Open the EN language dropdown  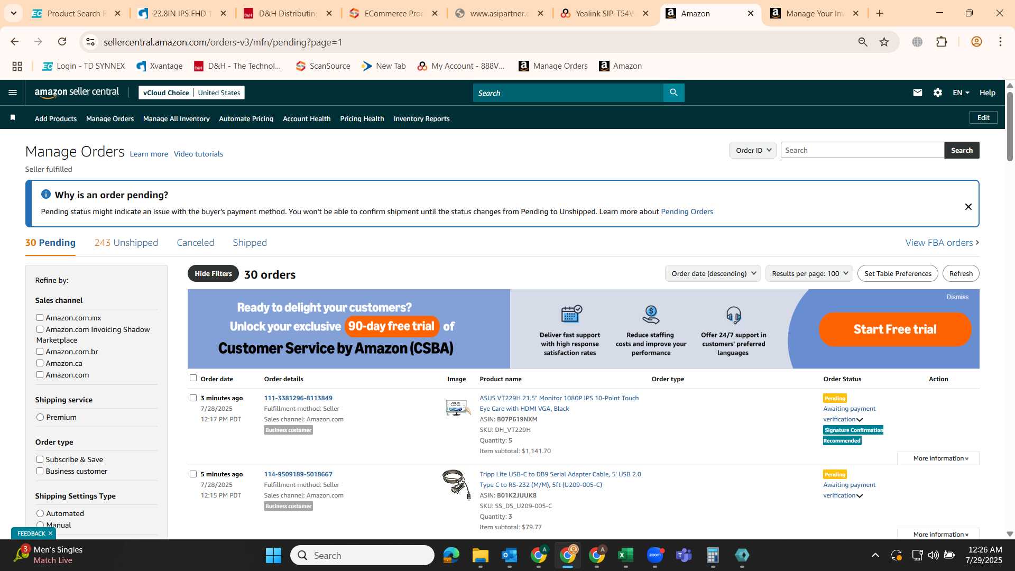click(961, 93)
